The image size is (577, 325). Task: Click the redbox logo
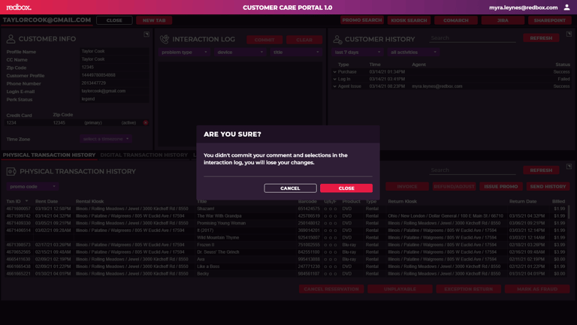(19, 8)
